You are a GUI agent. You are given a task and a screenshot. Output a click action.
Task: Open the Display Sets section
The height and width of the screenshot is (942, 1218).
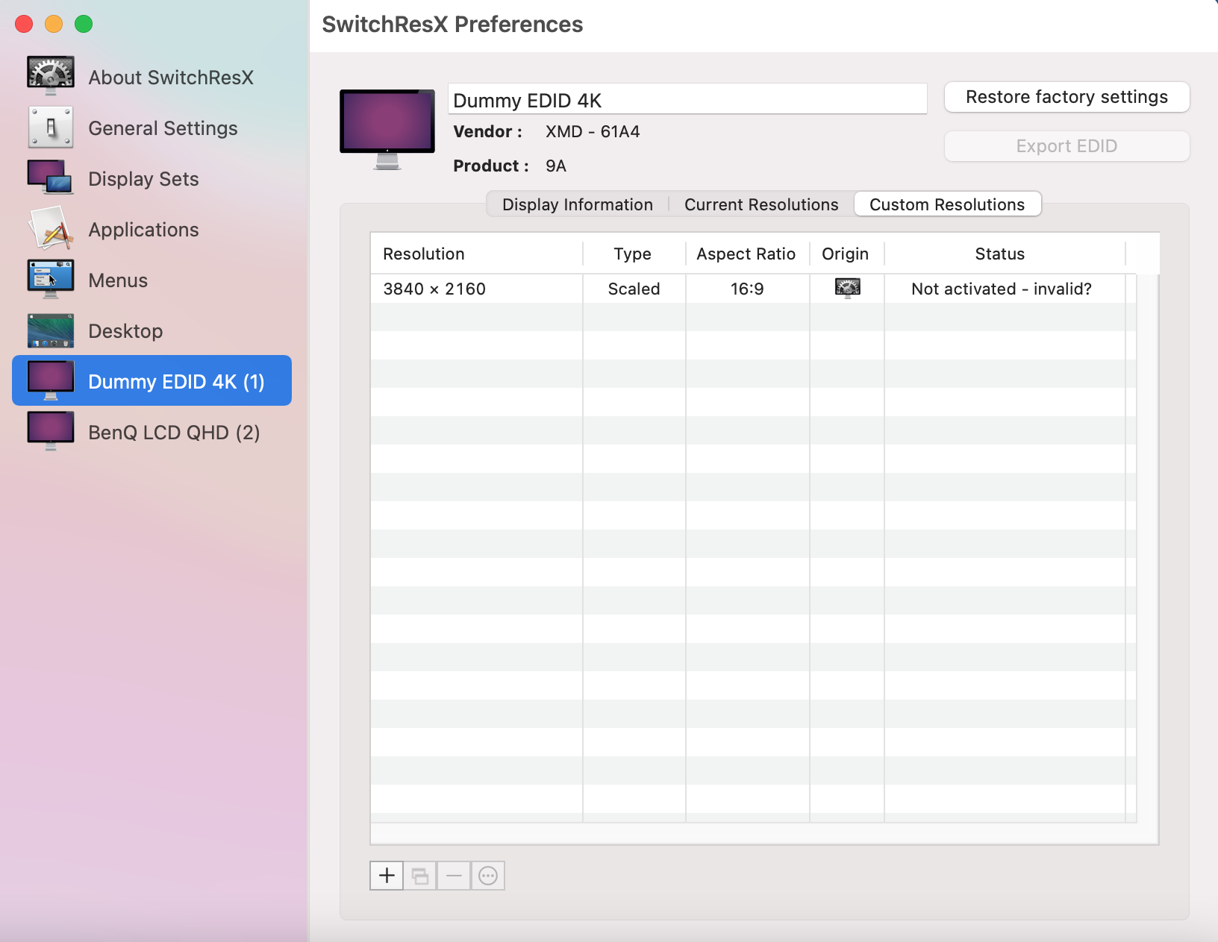pyautogui.click(x=143, y=179)
